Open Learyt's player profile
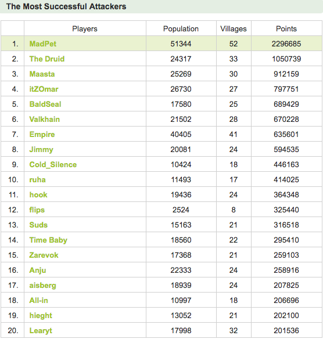 coord(41,331)
